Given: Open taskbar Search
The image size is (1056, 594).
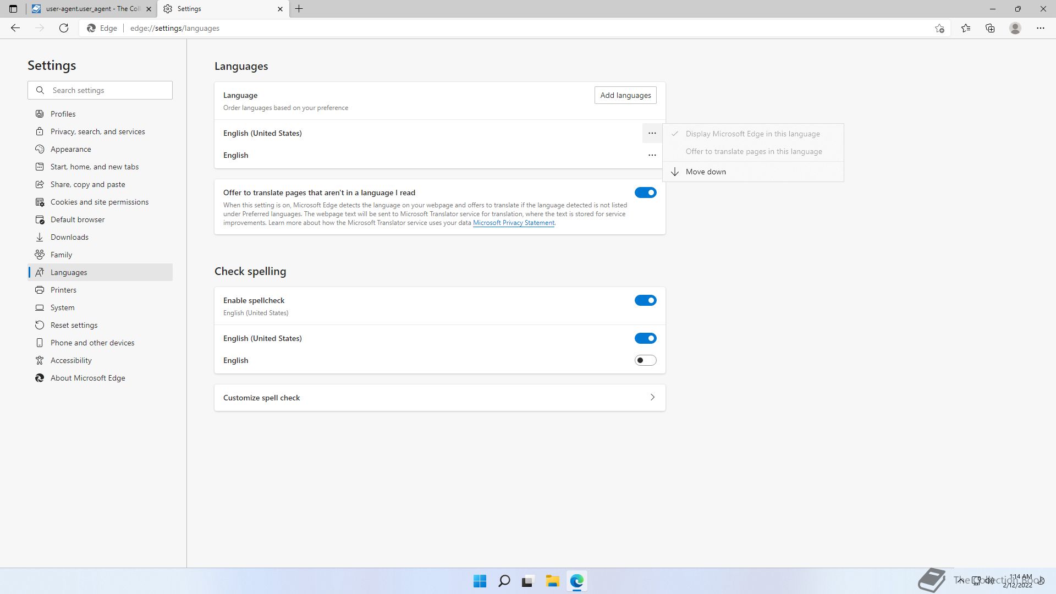Looking at the screenshot, I should pos(504,581).
